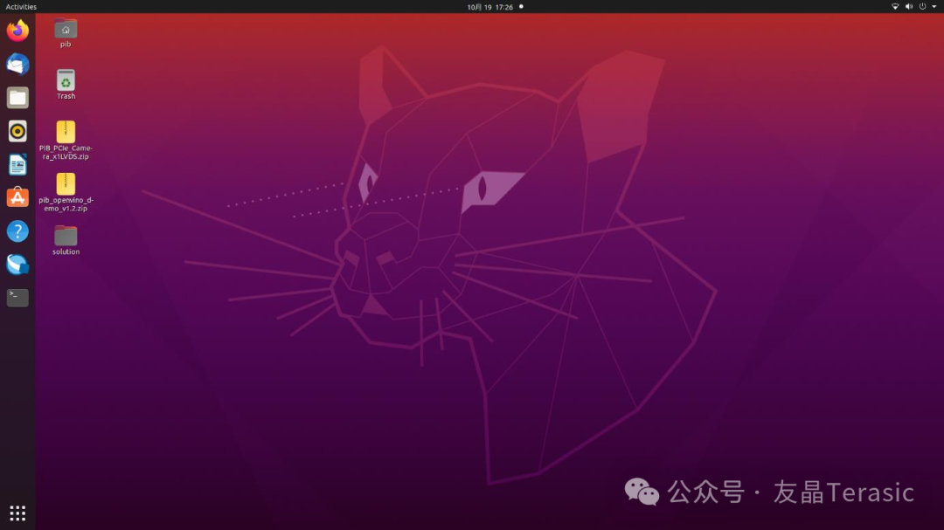This screenshot has width=944, height=530.
Task: Open the Files manager dock icon
Action: coord(17,98)
